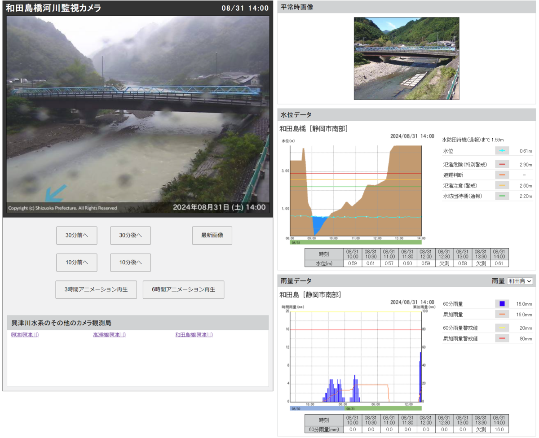Select the 水位データ section header
539x438 pixels.
406,114
